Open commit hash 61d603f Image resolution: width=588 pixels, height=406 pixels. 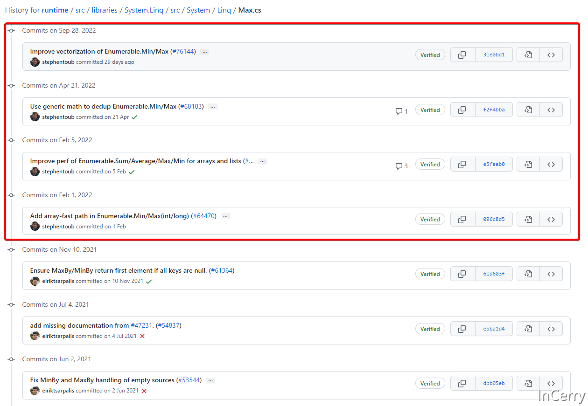[494, 274]
